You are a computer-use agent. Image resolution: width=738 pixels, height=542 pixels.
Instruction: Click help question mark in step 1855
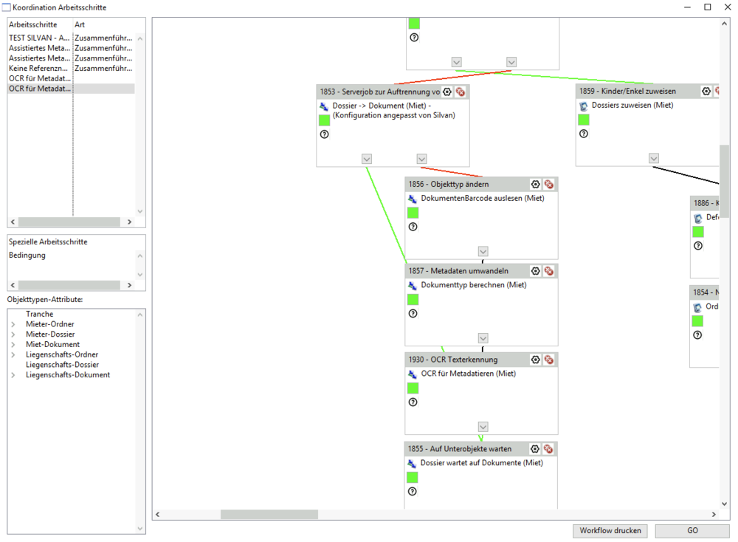(x=412, y=491)
